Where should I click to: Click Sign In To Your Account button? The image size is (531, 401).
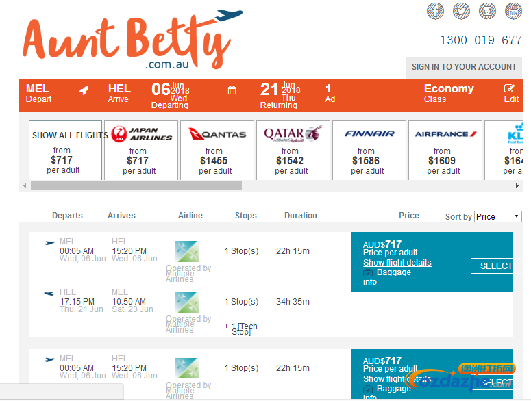point(463,67)
